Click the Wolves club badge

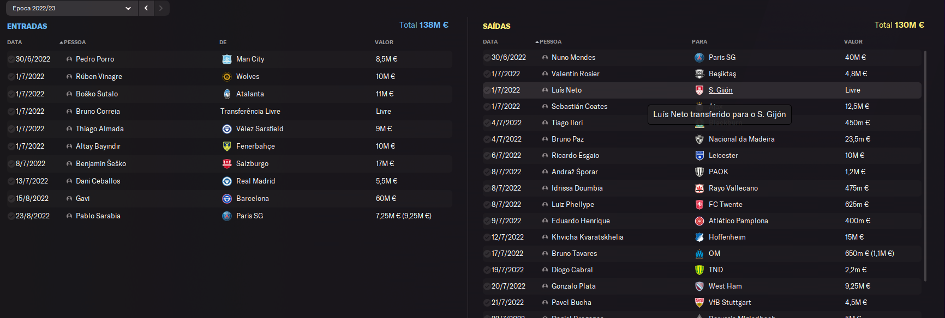tap(227, 77)
